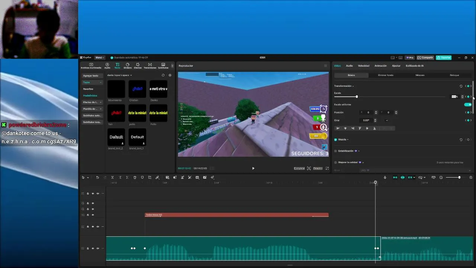Expand Plantilla de texto category

[x=92, y=109]
